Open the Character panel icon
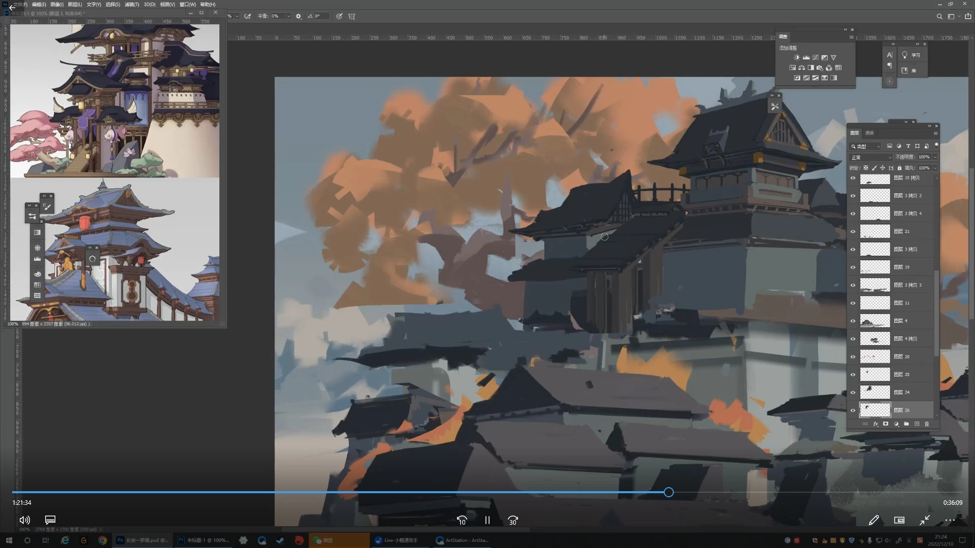The width and height of the screenshot is (975, 548). pos(889,55)
